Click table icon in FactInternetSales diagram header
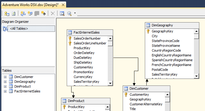 coord(70,32)
